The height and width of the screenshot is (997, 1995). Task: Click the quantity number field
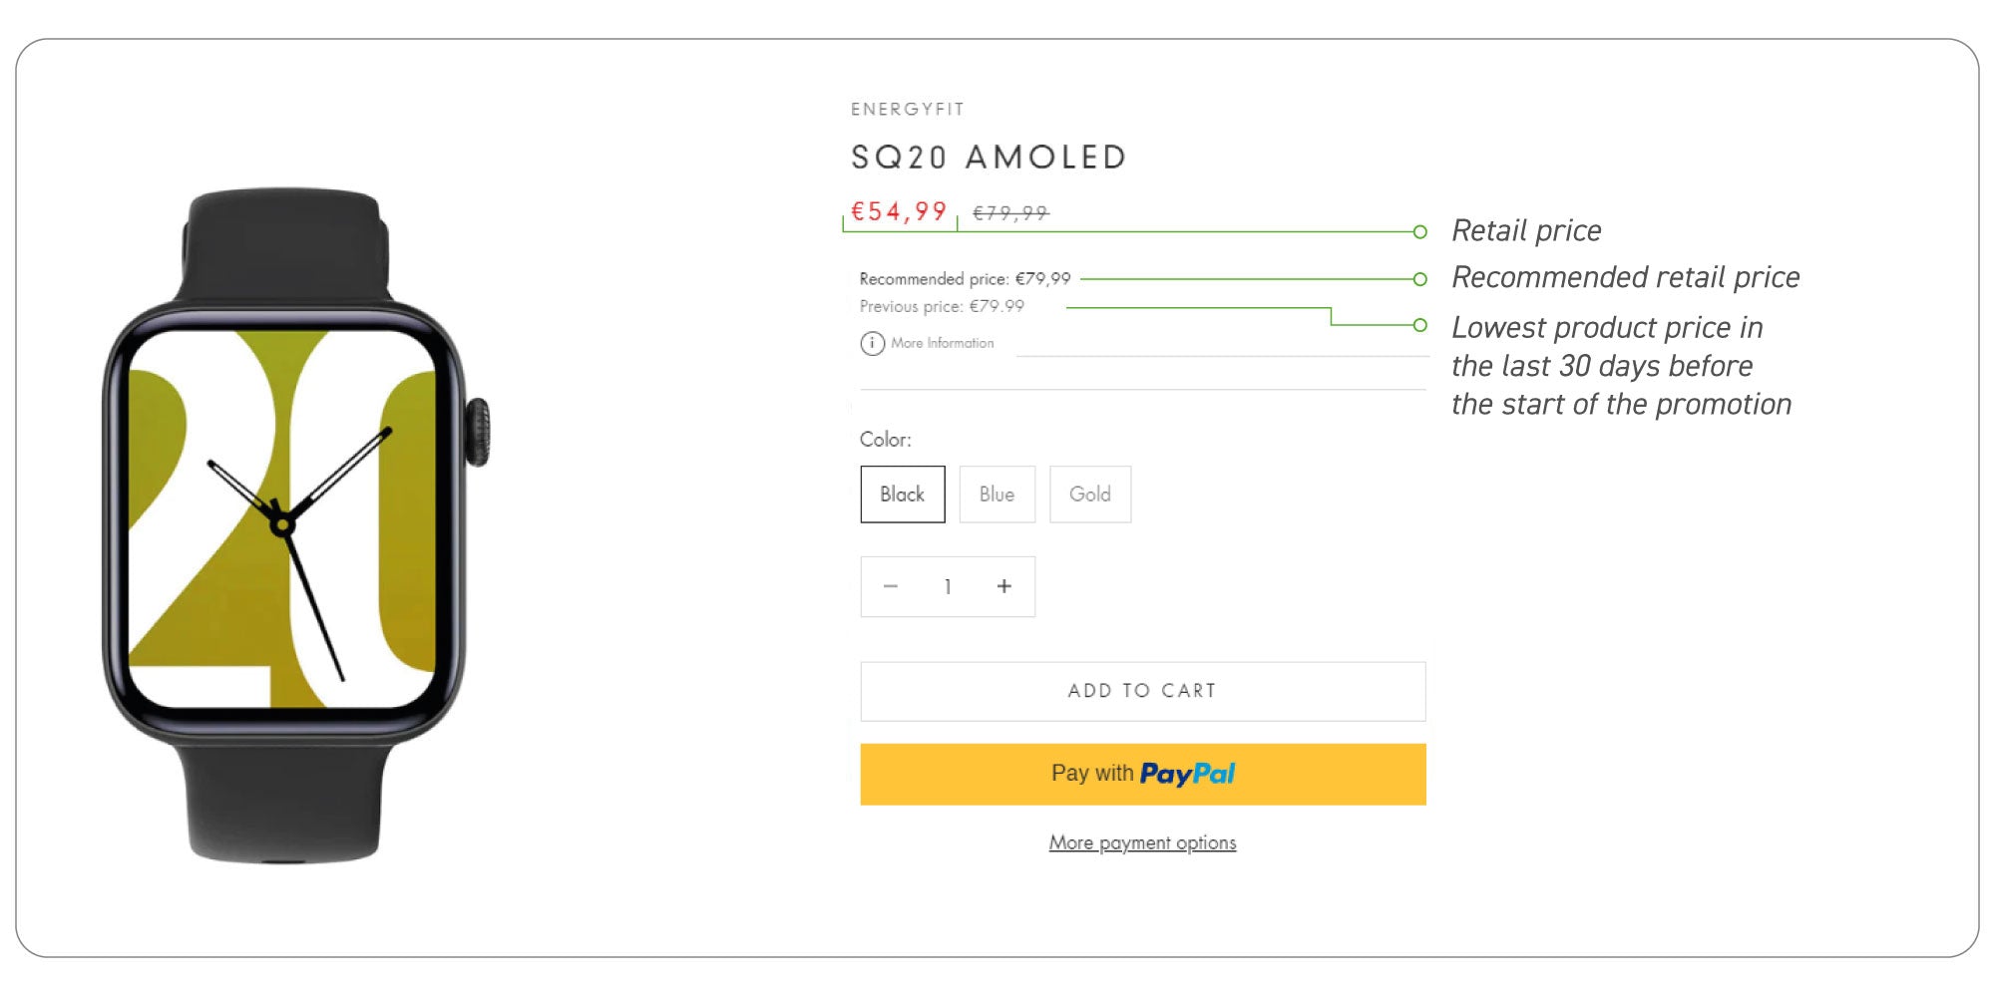click(948, 586)
